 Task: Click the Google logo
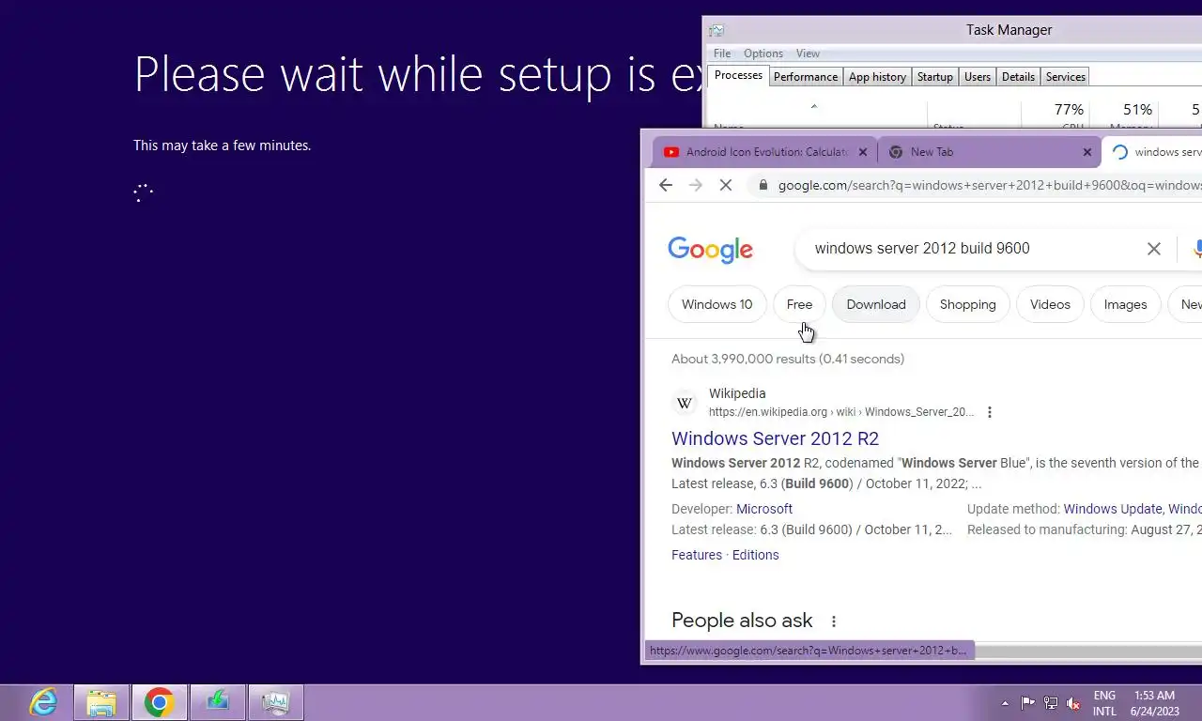(710, 250)
